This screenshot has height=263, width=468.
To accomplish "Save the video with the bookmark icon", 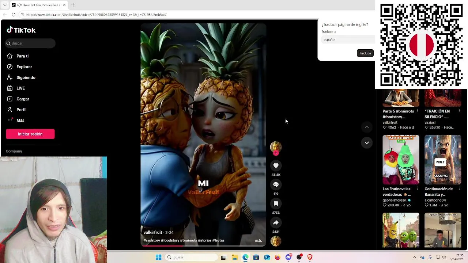I will coord(276,203).
